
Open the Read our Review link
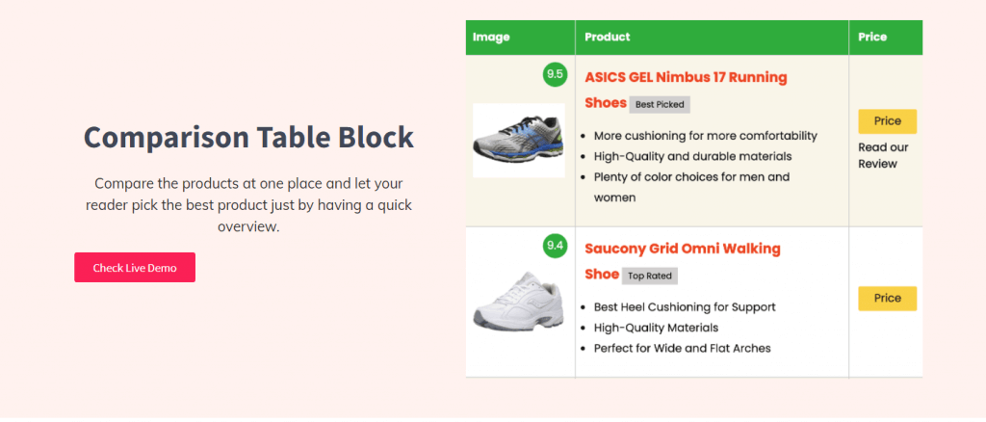click(883, 156)
